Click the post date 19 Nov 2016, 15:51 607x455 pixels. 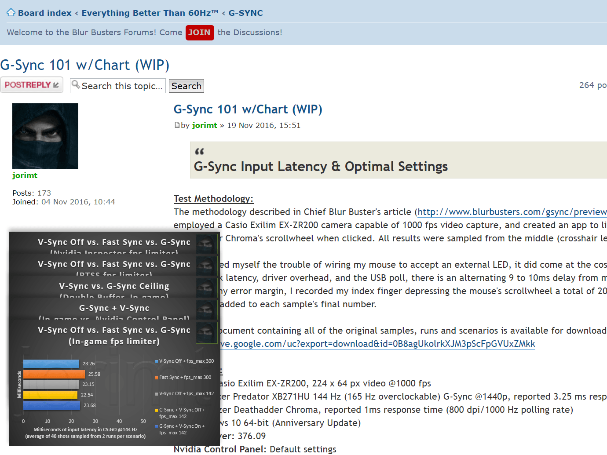(x=264, y=125)
